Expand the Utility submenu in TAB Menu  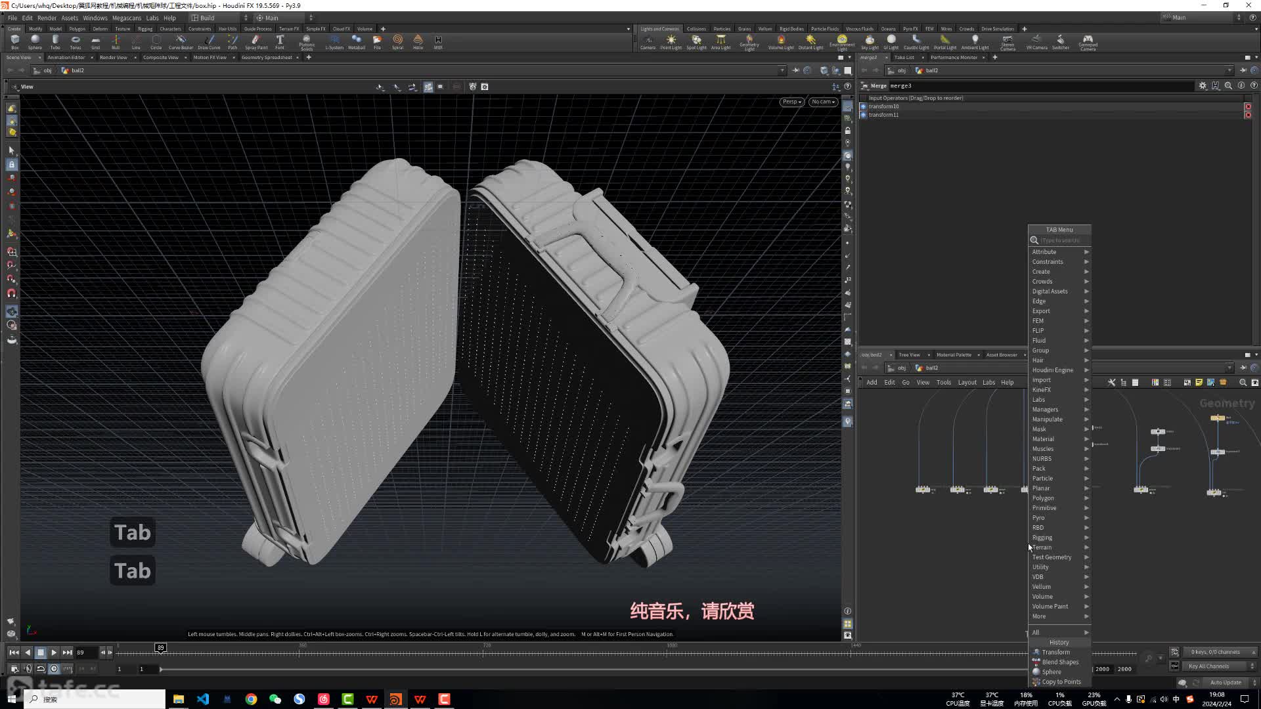(1059, 567)
